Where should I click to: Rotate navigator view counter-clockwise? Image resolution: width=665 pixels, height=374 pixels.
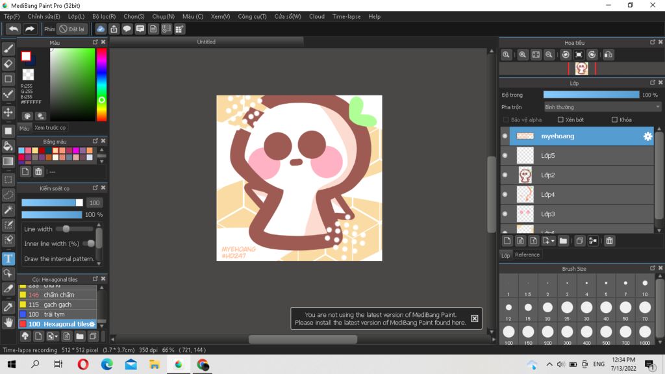click(x=566, y=55)
